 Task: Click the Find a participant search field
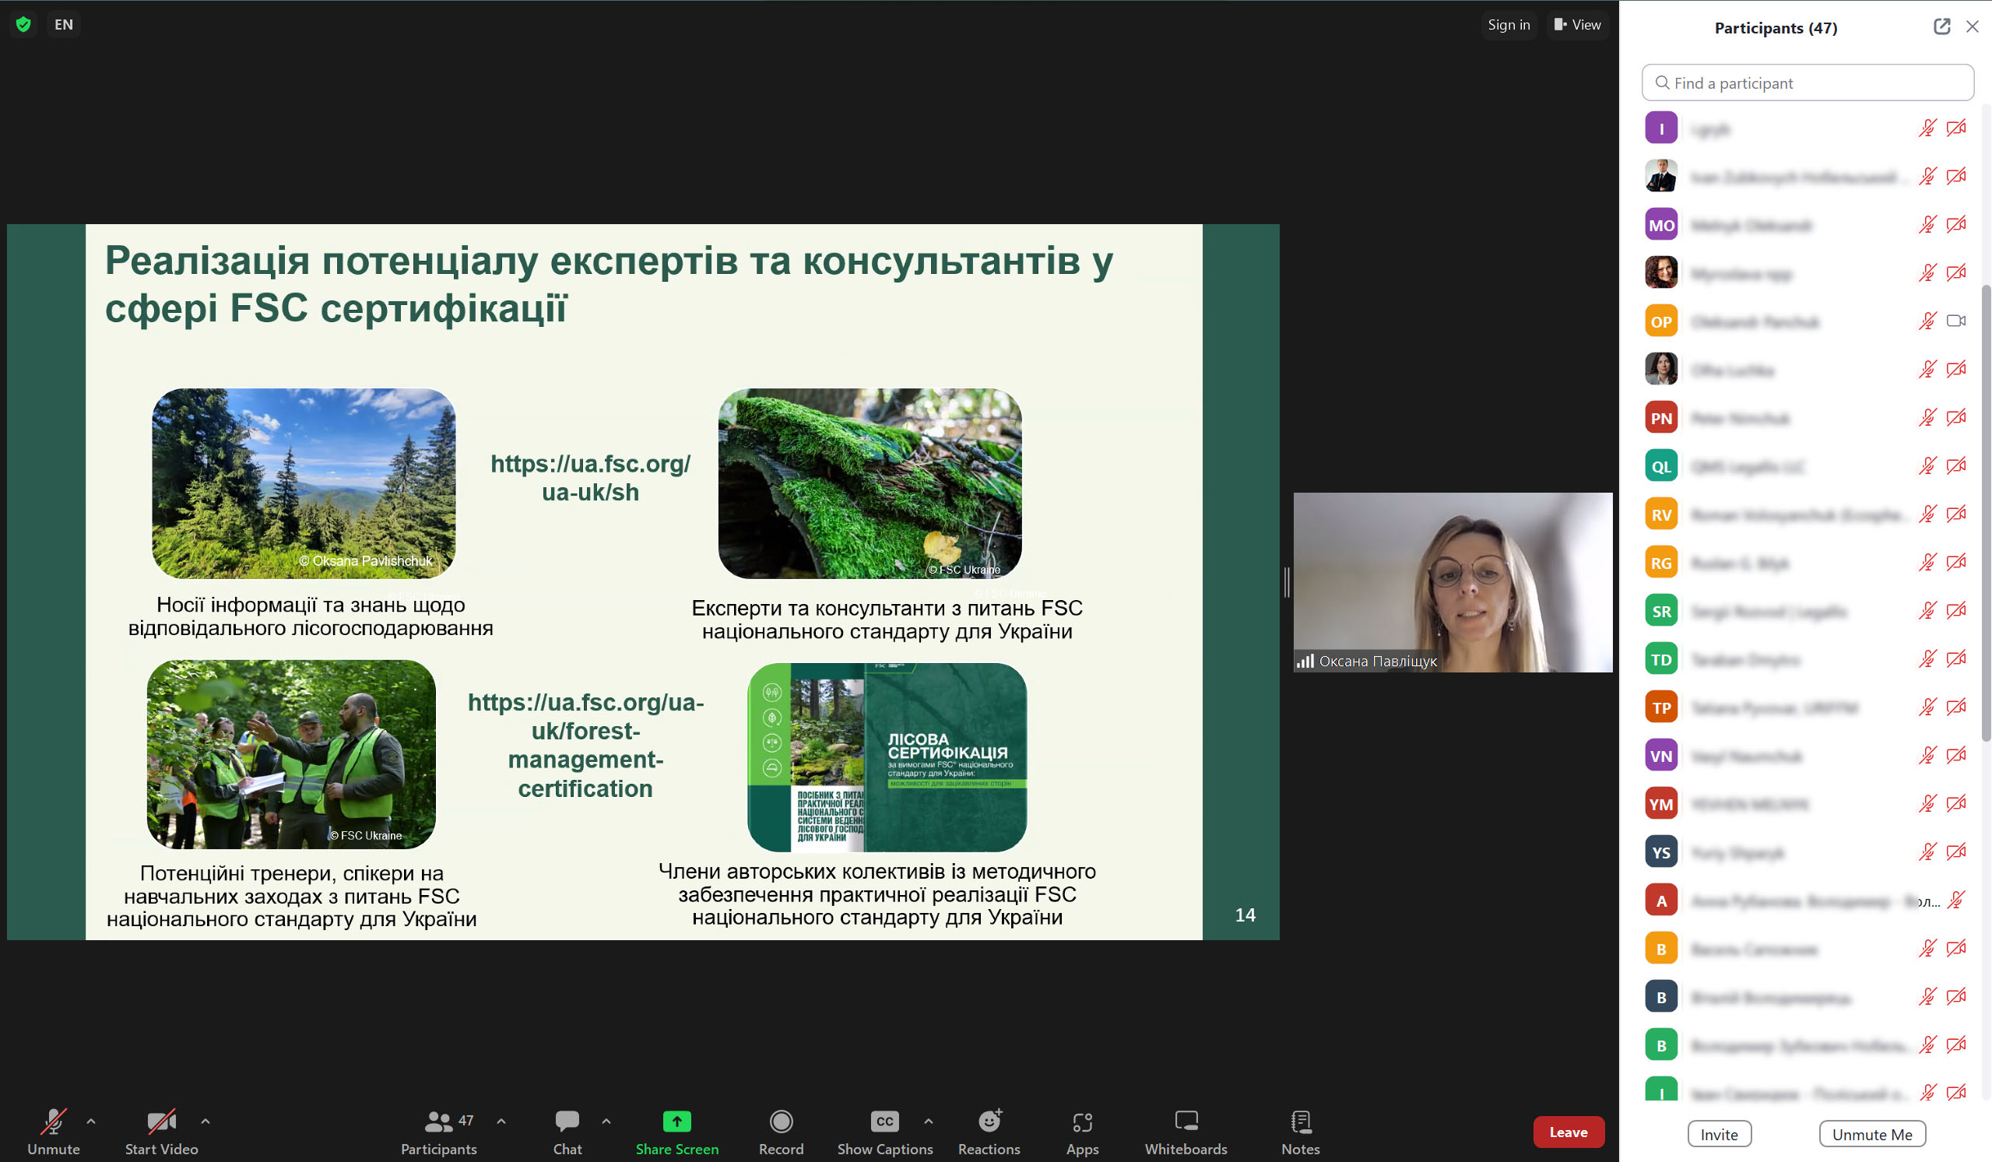1807,83
